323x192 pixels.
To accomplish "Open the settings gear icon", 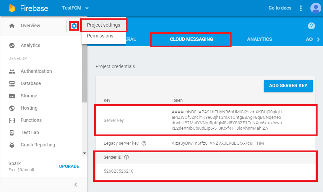I will tap(74, 26).
